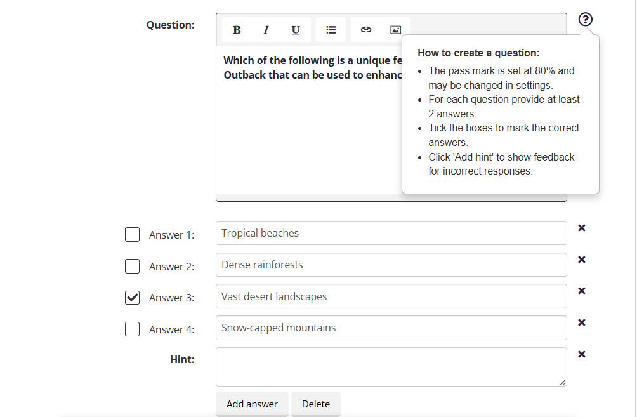This screenshot has width=637, height=417.
Task: Edit the 'Vast desert landscapes' answer field
Action: tap(391, 296)
